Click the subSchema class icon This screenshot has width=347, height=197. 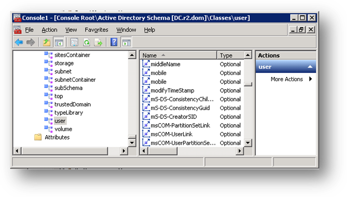coord(48,88)
